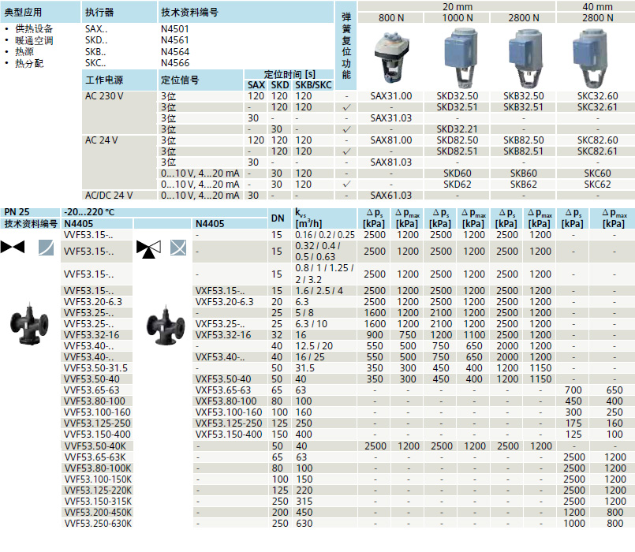This screenshot has height=552, width=635.
Task: Click the 定位时间 [s] header
Action: coord(289,74)
